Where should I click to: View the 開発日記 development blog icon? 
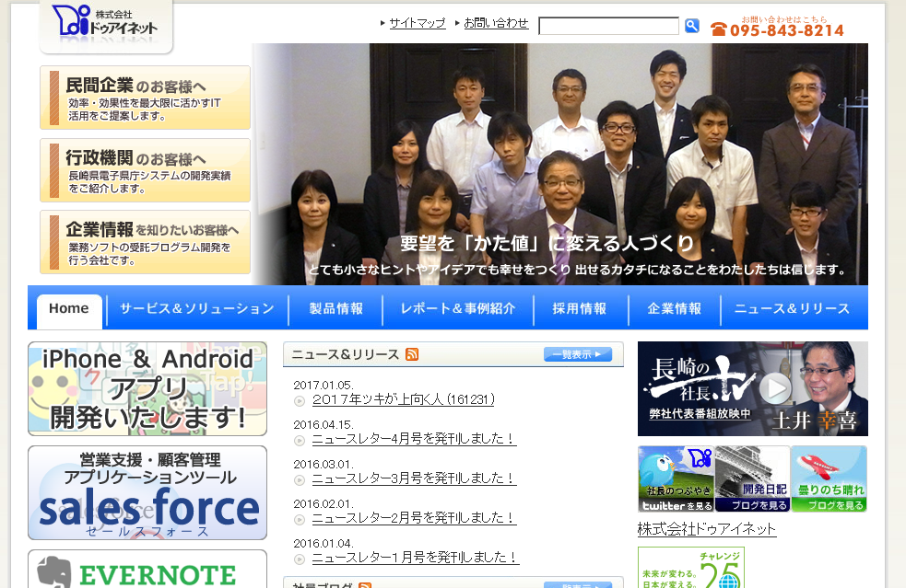751,478
